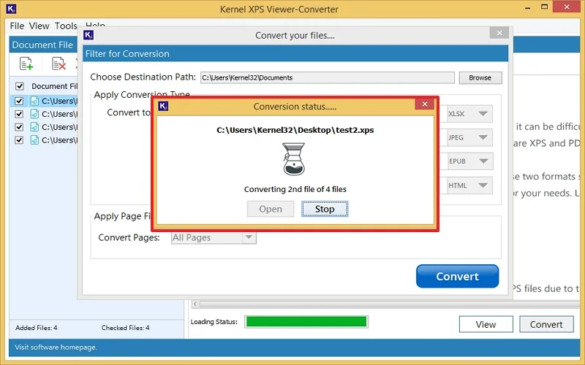Uncheck the fourth document row checkbox
The width and height of the screenshot is (585, 365).
tap(19, 140)
